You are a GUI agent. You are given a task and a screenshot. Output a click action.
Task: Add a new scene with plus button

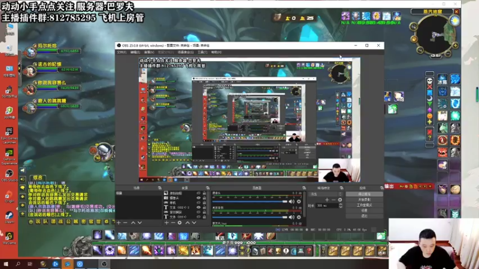click(119, 223)
